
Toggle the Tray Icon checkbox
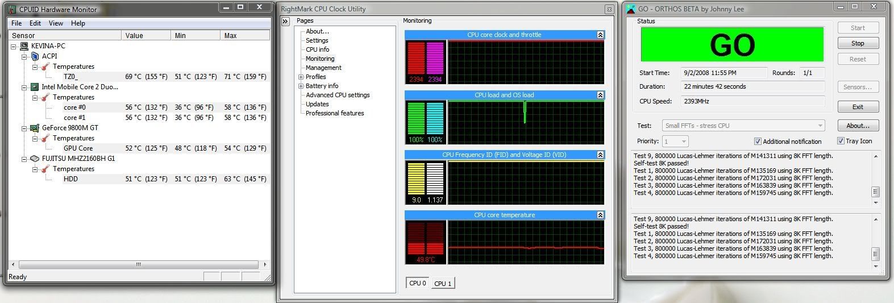click(x=841, y=141)
